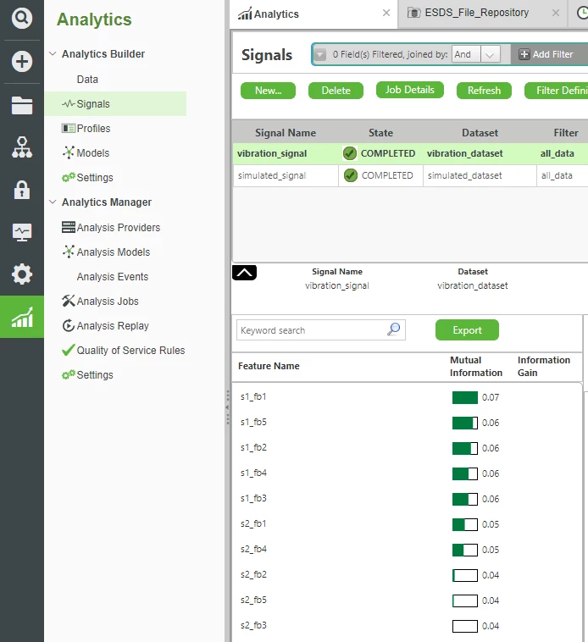Collapse the Analytics Manager section
The height and width of the screenshot is (642, 588).
click(x=53, y=202)
